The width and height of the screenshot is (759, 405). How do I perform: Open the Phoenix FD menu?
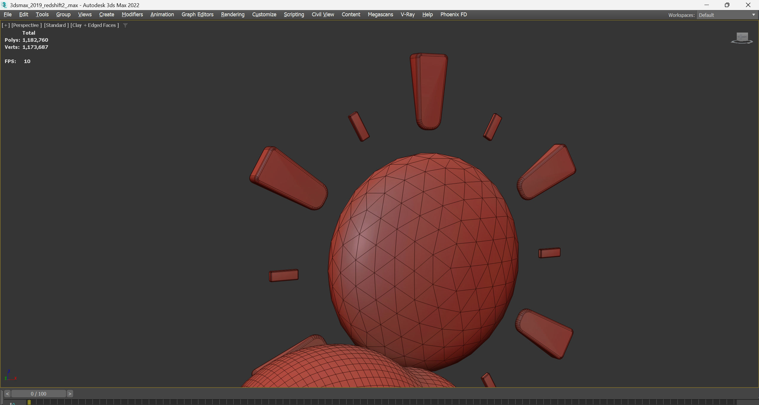click(454, 15)
